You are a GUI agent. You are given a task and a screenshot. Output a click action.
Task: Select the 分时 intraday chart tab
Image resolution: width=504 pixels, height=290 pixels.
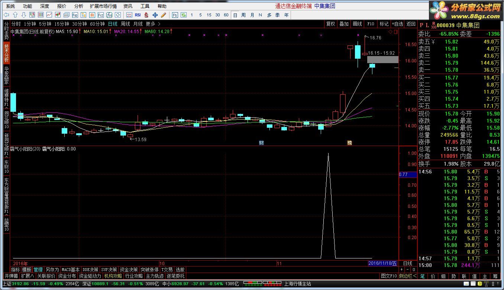click(x=16, y=24)
